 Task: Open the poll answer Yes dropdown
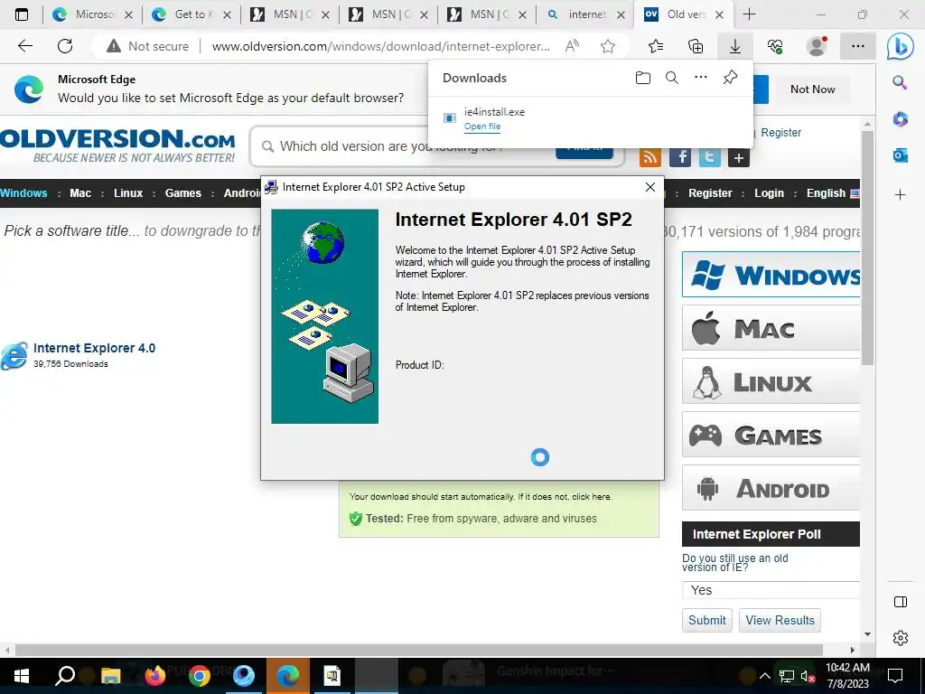[x=771, y=590]
